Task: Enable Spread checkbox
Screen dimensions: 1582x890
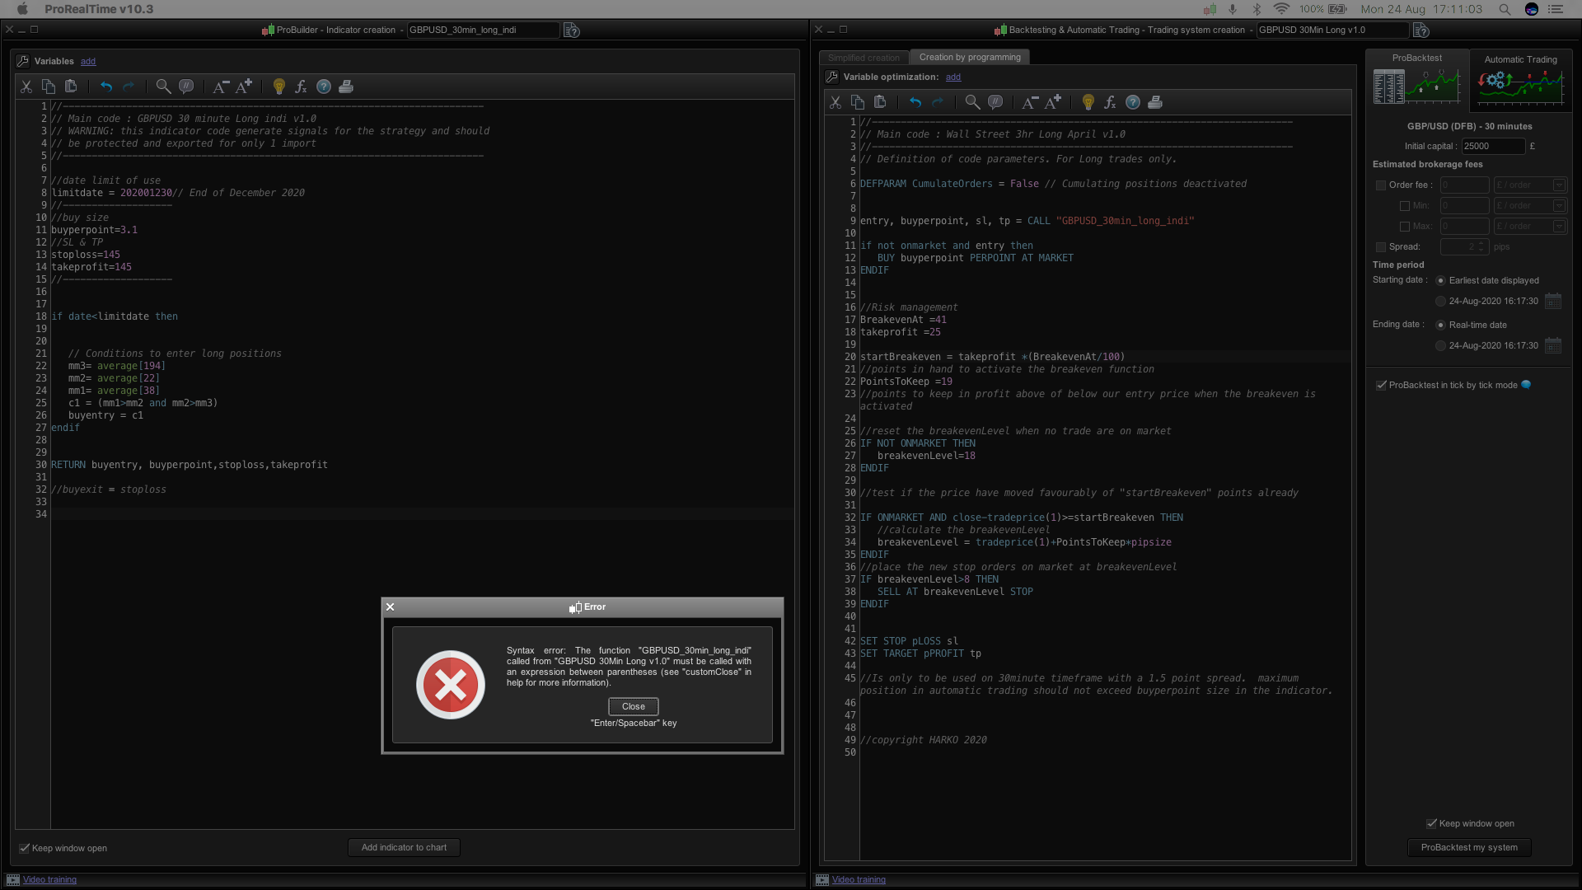Action: click(x=1381, y=247)
